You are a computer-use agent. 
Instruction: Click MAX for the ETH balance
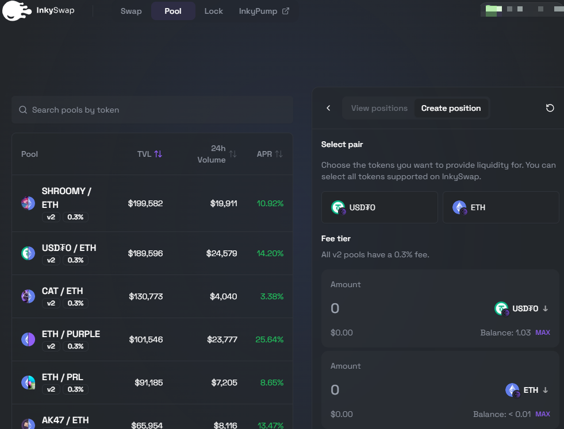pos(542,414)
